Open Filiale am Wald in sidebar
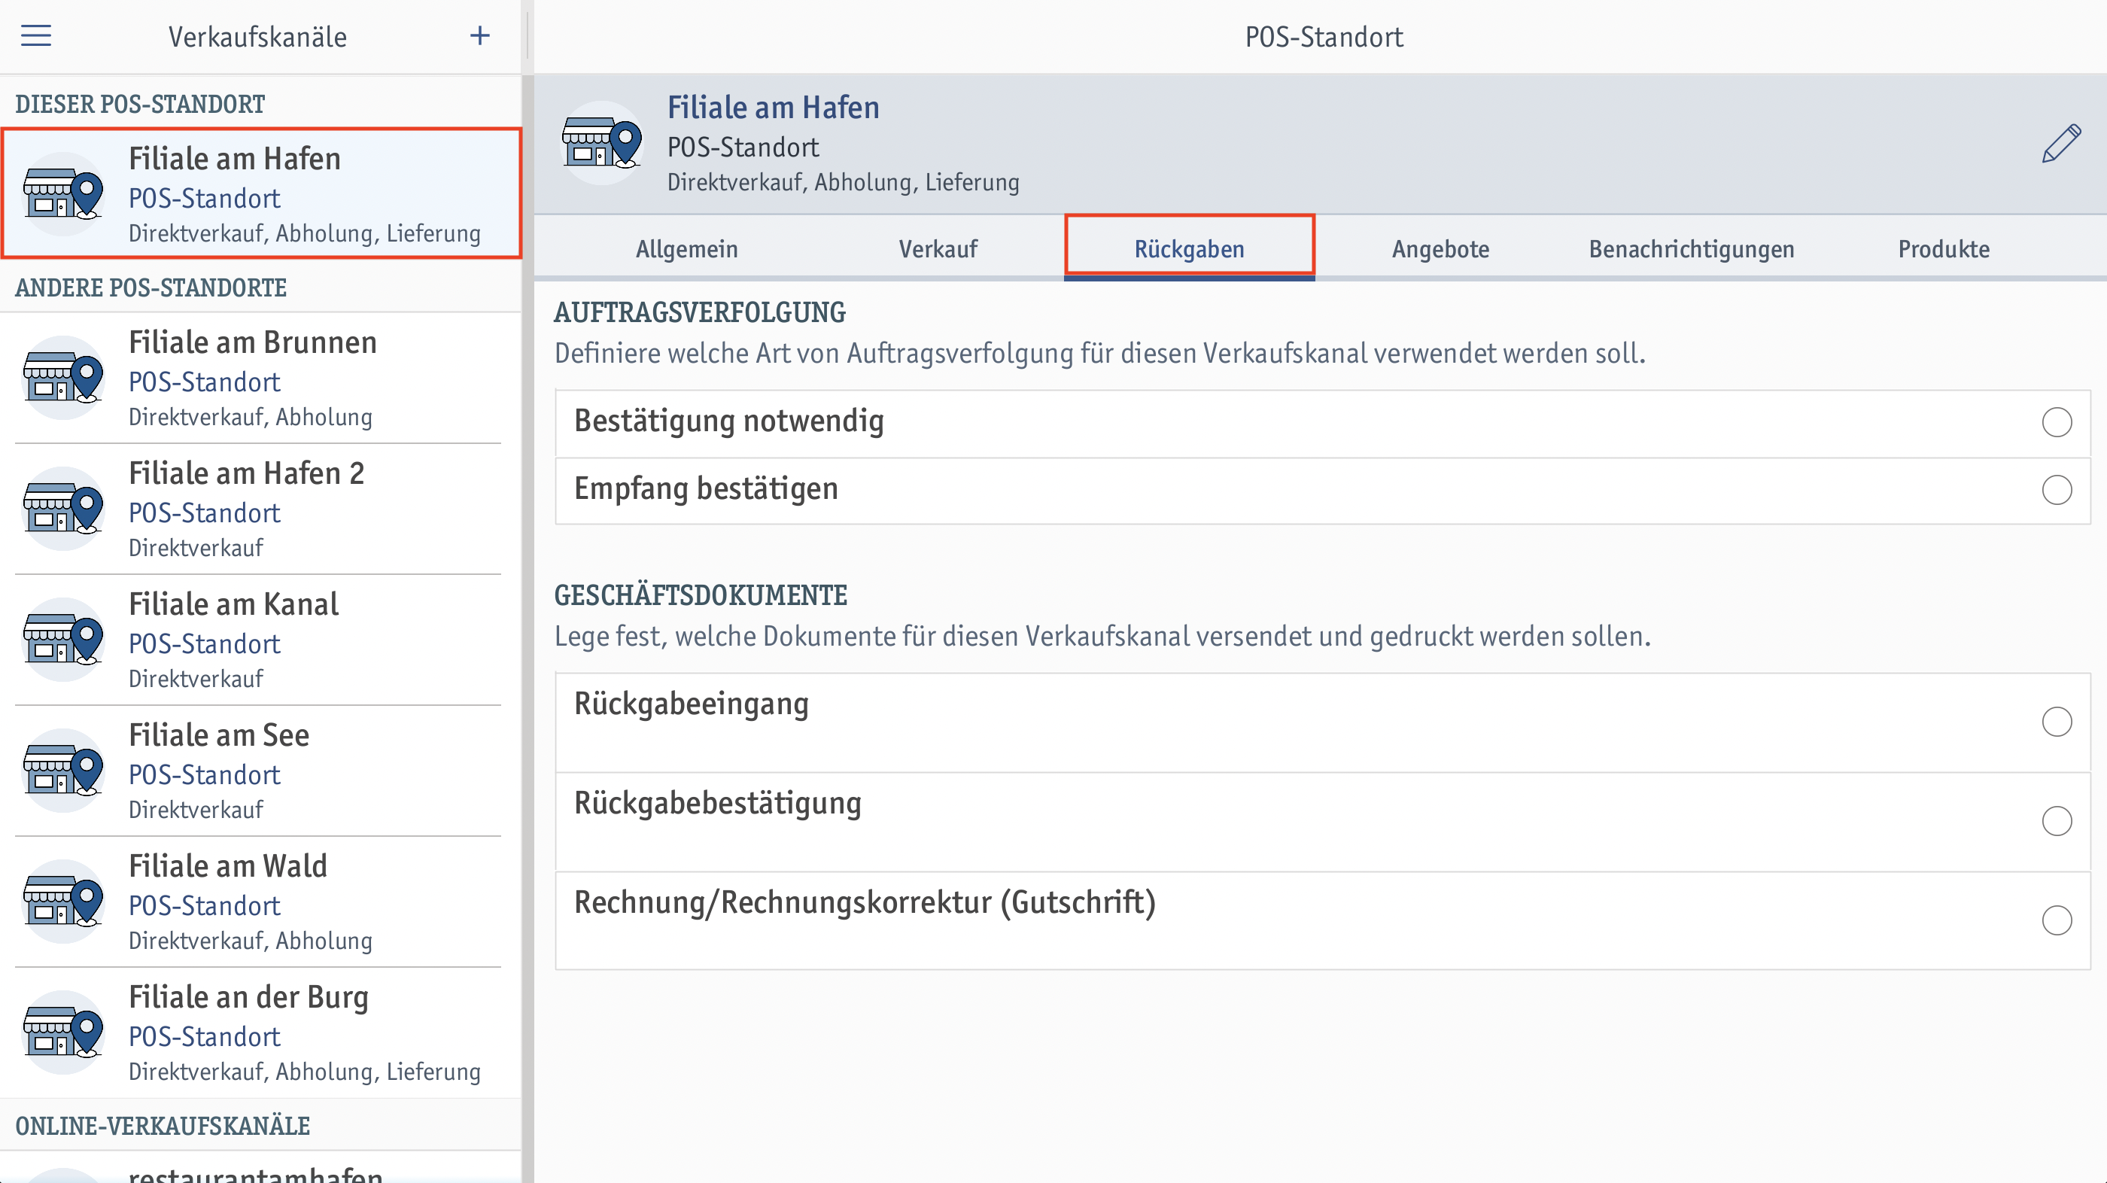This screenshot has height=1183, width=2107. point(260,902)
